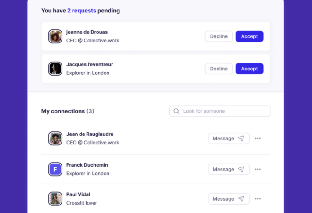Select Paul Vidal's name in connections
The image size is (312, 213).
click(x=78, y=194)
